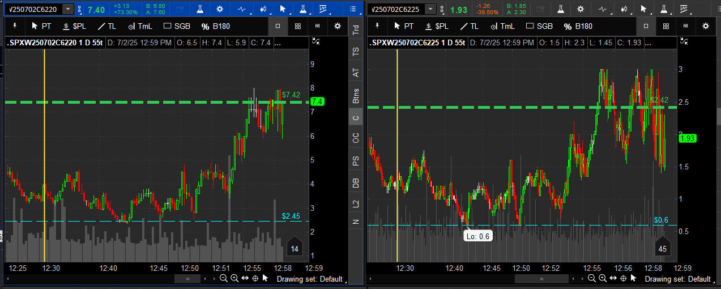This screenshot has height=289, width=721.
Task: Click the zoom out magnifier under left chart
Action: pyautogui.click(x=224, y=278)
